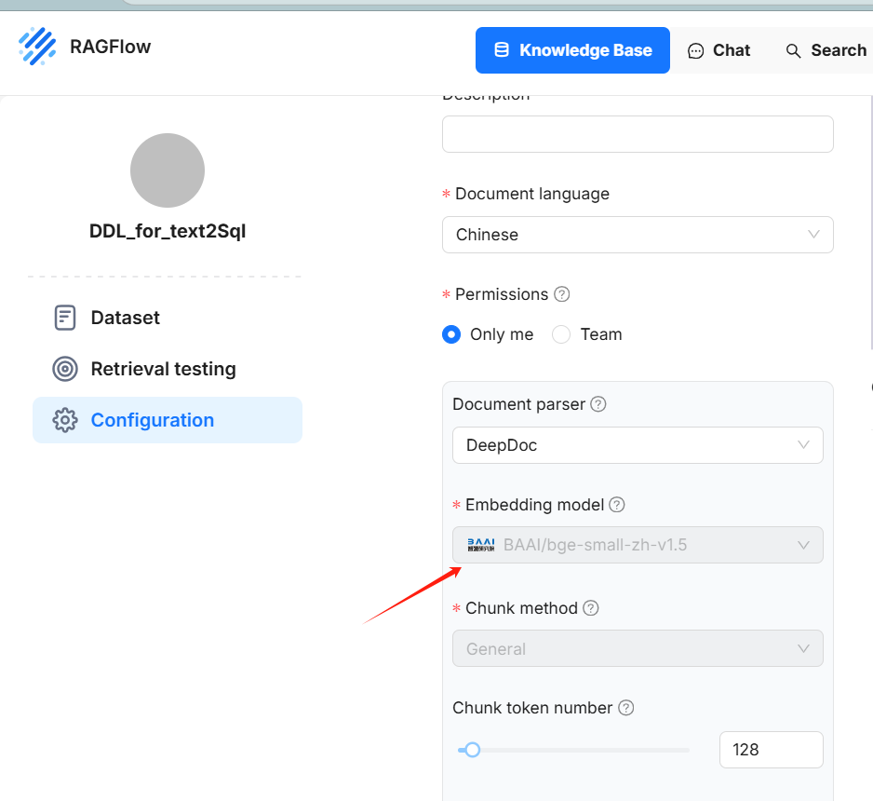
Task: Click the Chunk token number slider handle
Action: pos(472,750)
